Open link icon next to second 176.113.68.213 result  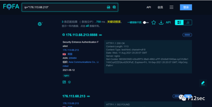(88, 96)
